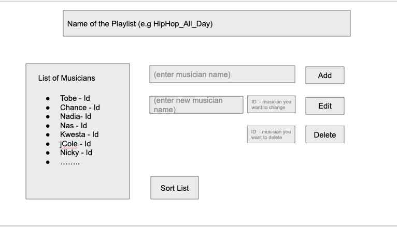Viewport: 397px width, 227px height.
Task: Click jCole in the musicians list
Action: coord(75,144)
